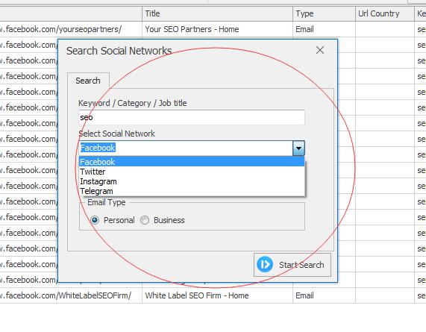Viewport: 426px width, 332px height.
Task: Choose Instagram from the dropdown list
Action: tap(192, 181)
